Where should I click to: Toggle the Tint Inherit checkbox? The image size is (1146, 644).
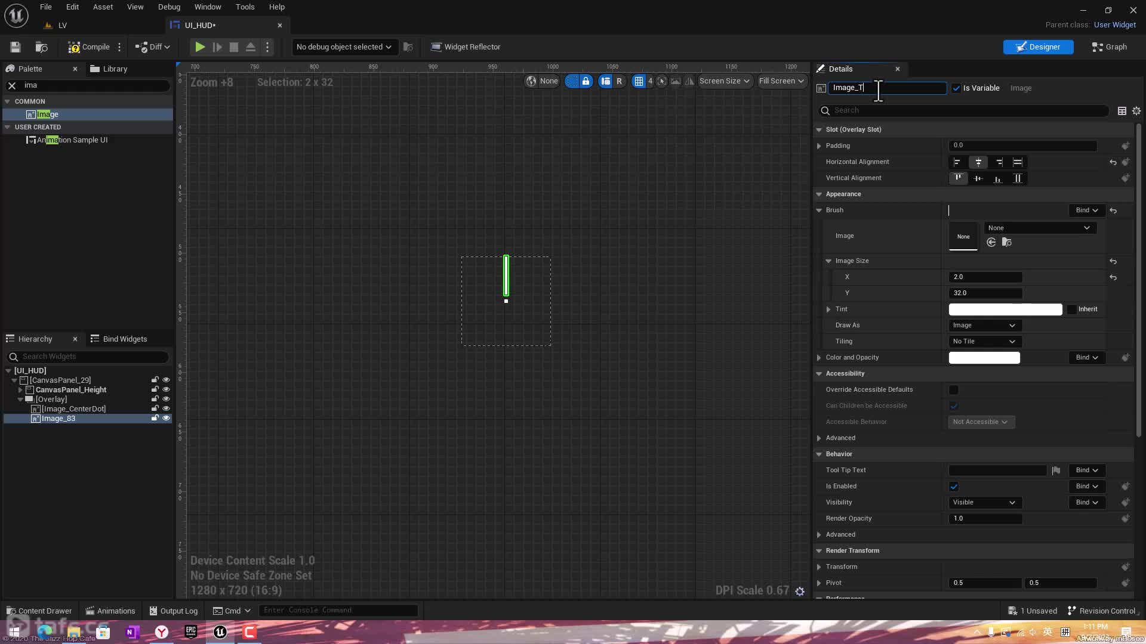tap(1072, 309)
